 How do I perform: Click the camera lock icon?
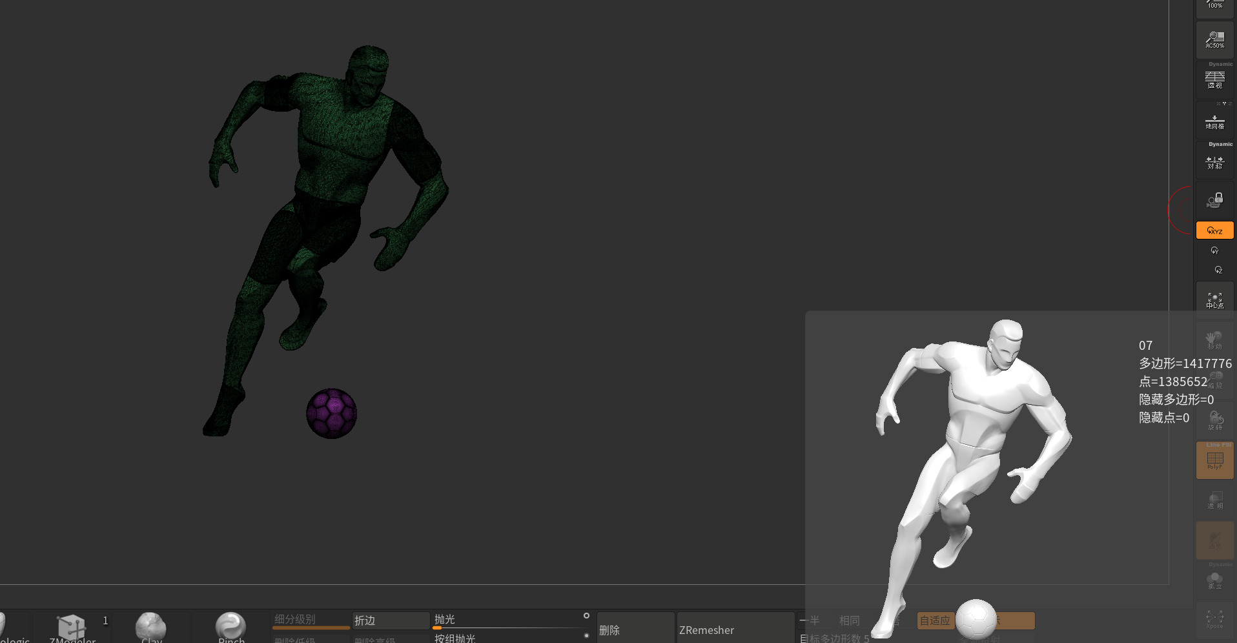[x=1215, y=201]
